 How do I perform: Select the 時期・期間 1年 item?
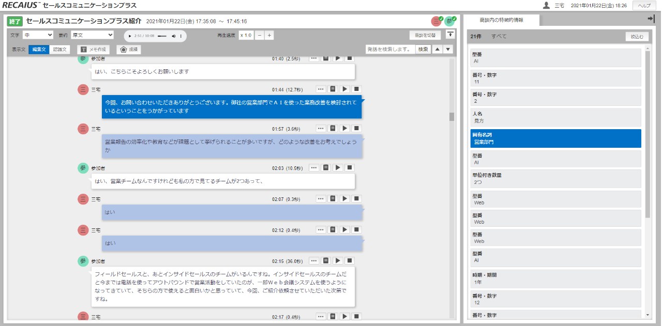point(556,278)
